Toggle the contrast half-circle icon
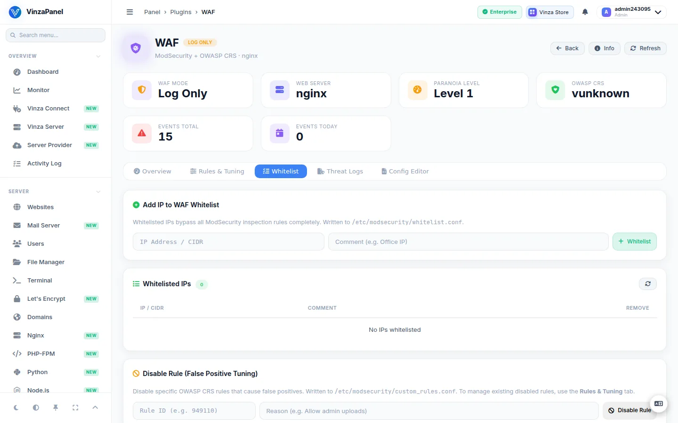Viewport: 678px width, 423px height. (36, 408)
